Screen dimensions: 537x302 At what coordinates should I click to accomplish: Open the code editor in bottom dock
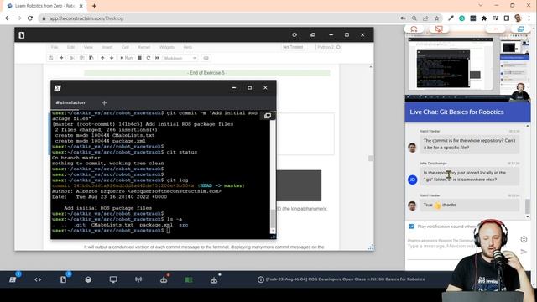tap(38, 279)
